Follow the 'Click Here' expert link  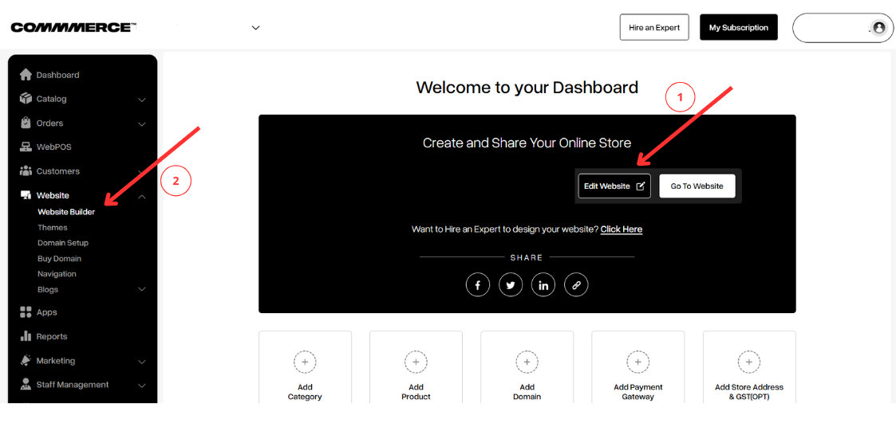[x=621, y=229]
